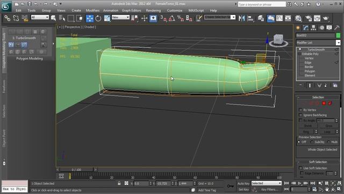Click the Bind to Space Warp icon
This screenshot has height=194, width=344.
pos(25,18)
